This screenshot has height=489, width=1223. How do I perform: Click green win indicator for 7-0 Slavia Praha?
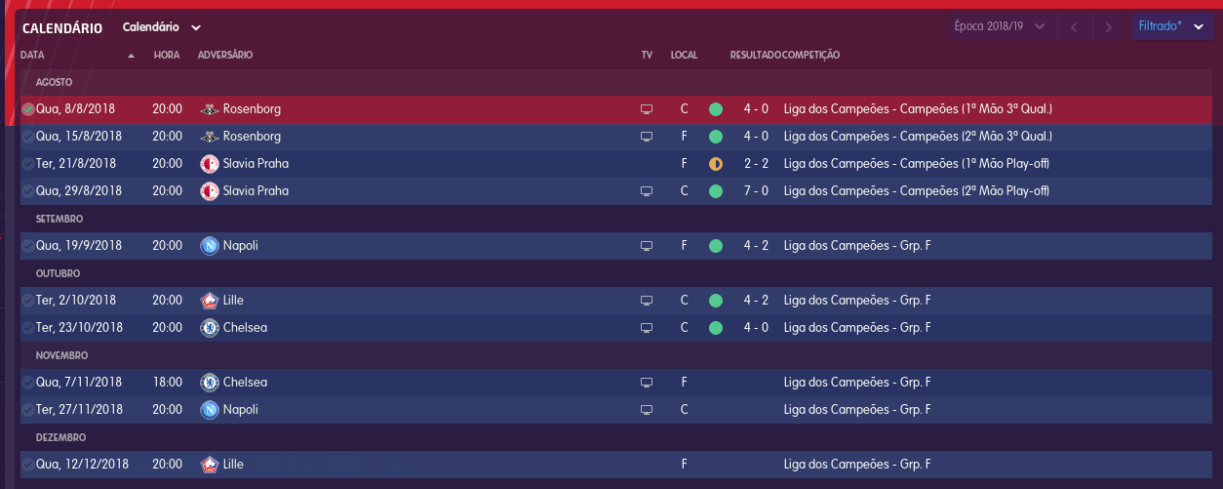coord(716,191)
